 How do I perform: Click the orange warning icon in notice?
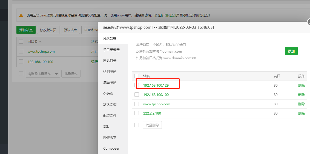pyautogui.click(x=21, y=15)
